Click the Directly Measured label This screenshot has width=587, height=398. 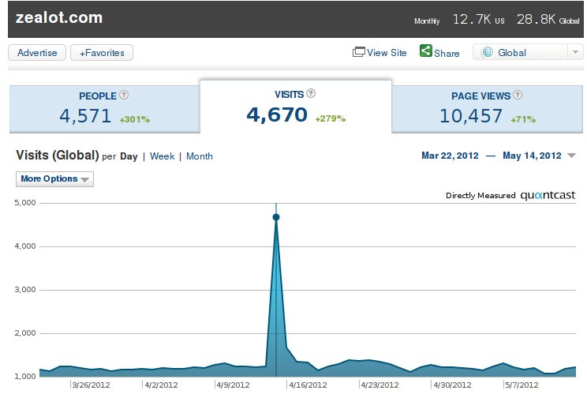[x=480, y=196]
